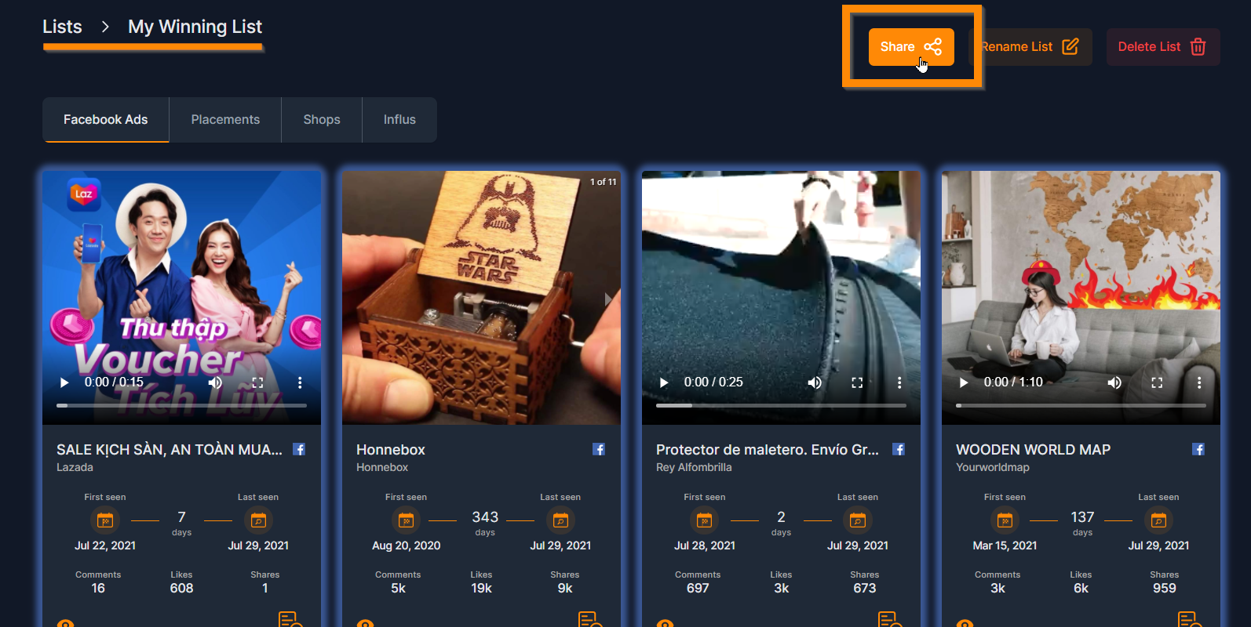Screen dimensions: 1251x627
Task: Seek on the Protector de maletero progress bar
Action: tap(781, 405)
